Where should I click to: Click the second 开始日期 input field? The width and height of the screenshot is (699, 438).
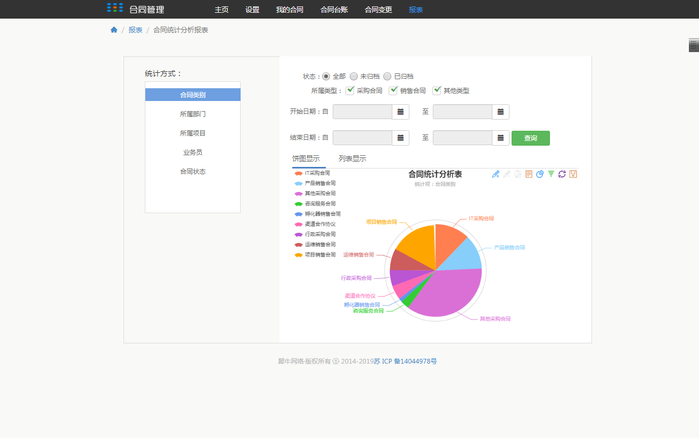coord(463,112)
